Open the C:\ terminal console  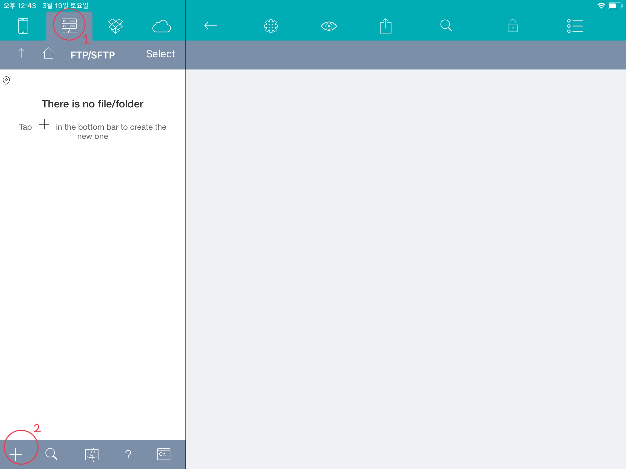point(164,454)
